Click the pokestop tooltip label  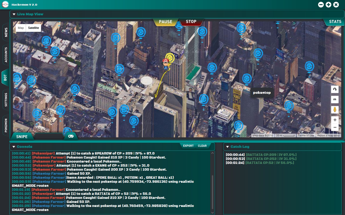tap(262, 93)
